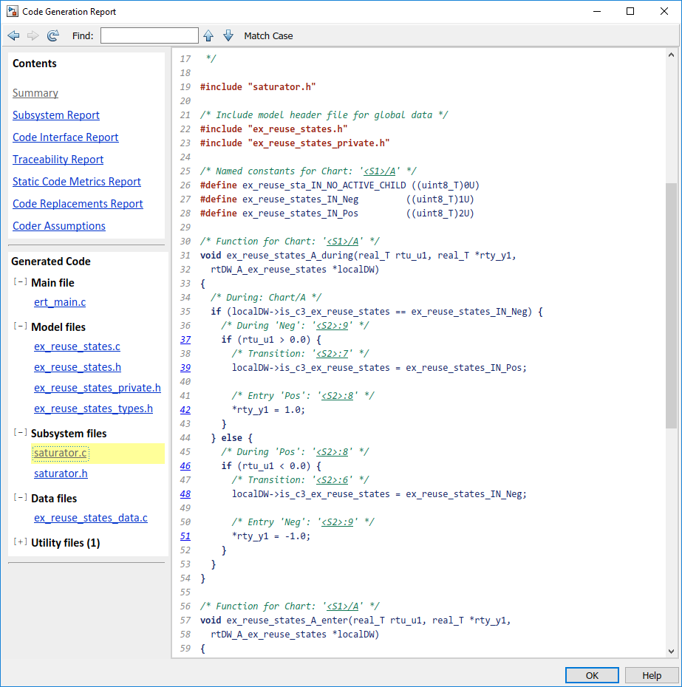Collapse the Main file section
682x687 pixels.
(x=20, y=283)
